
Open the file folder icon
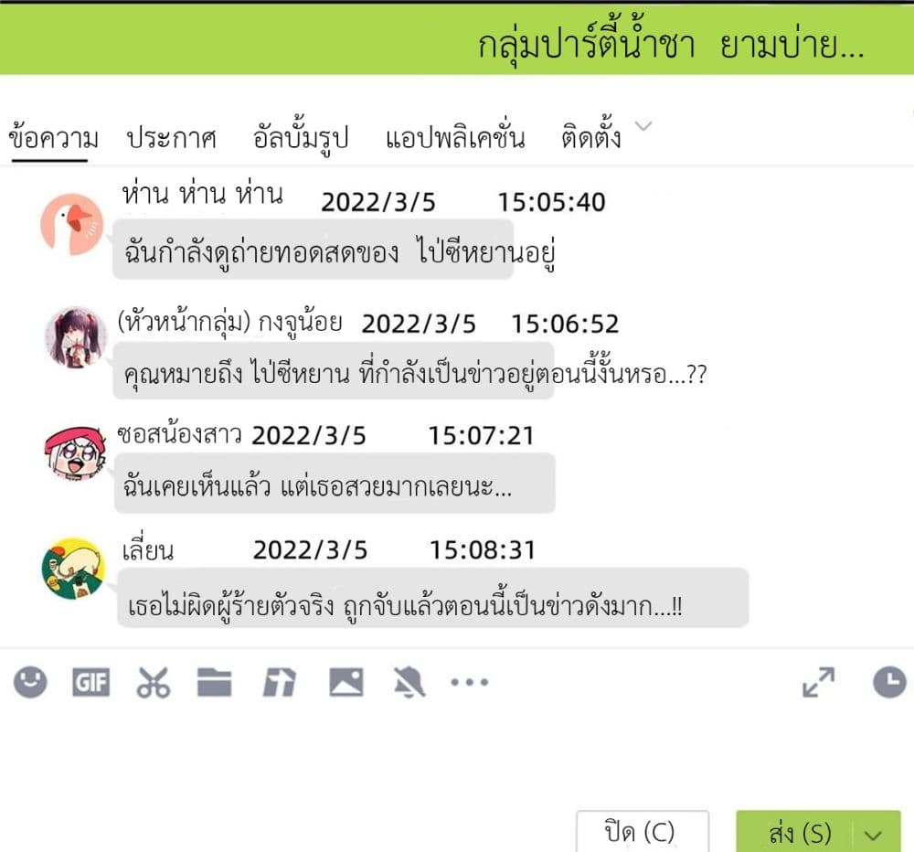tap(215, 682)
